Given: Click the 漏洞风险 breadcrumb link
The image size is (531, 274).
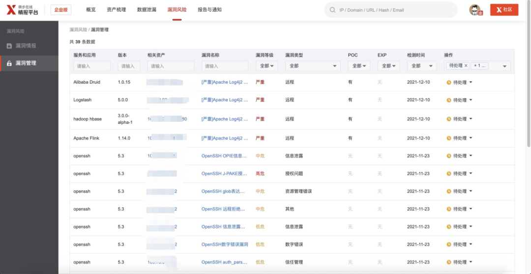Looking at the screenshot, I should [x=78, y=30].
